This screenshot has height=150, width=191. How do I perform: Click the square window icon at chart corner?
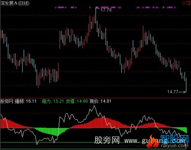pos(188,3)
